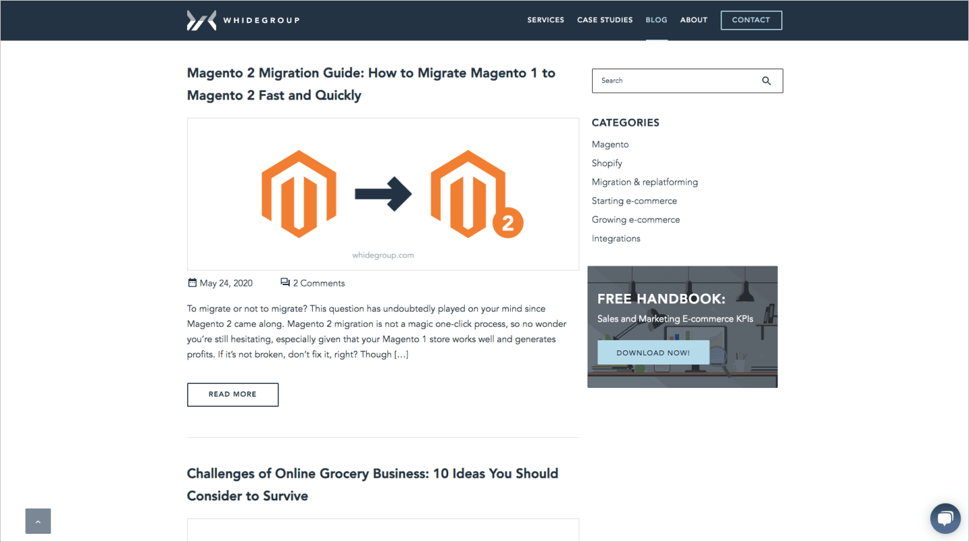
Task: Click the scroll-to-top arrow button
Action: pyautogui.click(x=38, y=521)
